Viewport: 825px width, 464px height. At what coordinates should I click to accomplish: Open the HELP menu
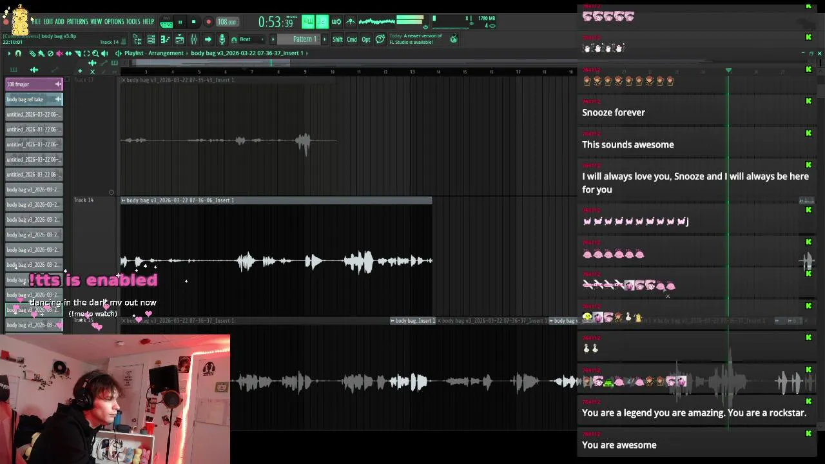[148, 21]
